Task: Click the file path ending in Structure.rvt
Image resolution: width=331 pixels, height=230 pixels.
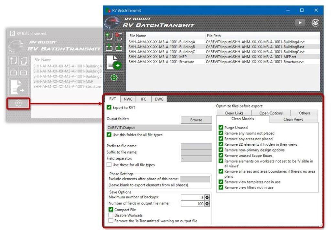Action: [255, 62]
